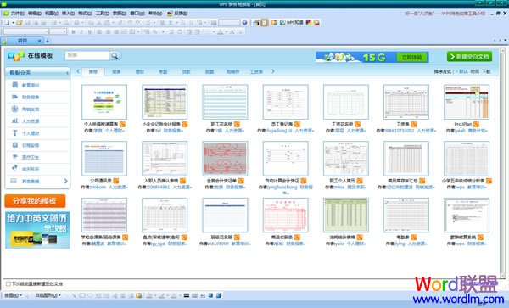Image resolution: width=509 pixels, height=308 pixels.
Task: Sort templates by 下载
Action: click(486, 71)
